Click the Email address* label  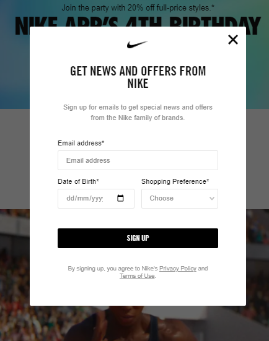81,143
